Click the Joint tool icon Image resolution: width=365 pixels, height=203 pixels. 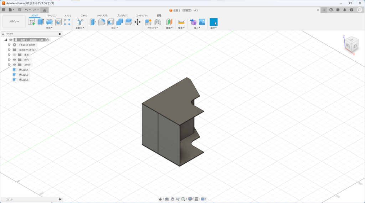(157, 22)
